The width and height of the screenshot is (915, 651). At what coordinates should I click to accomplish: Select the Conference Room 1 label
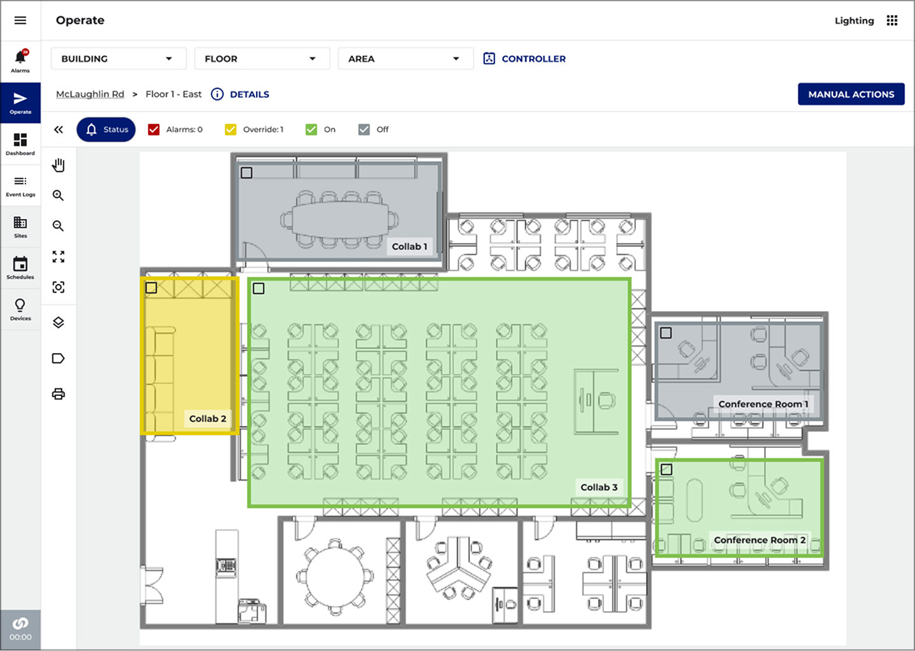[762, 404]
